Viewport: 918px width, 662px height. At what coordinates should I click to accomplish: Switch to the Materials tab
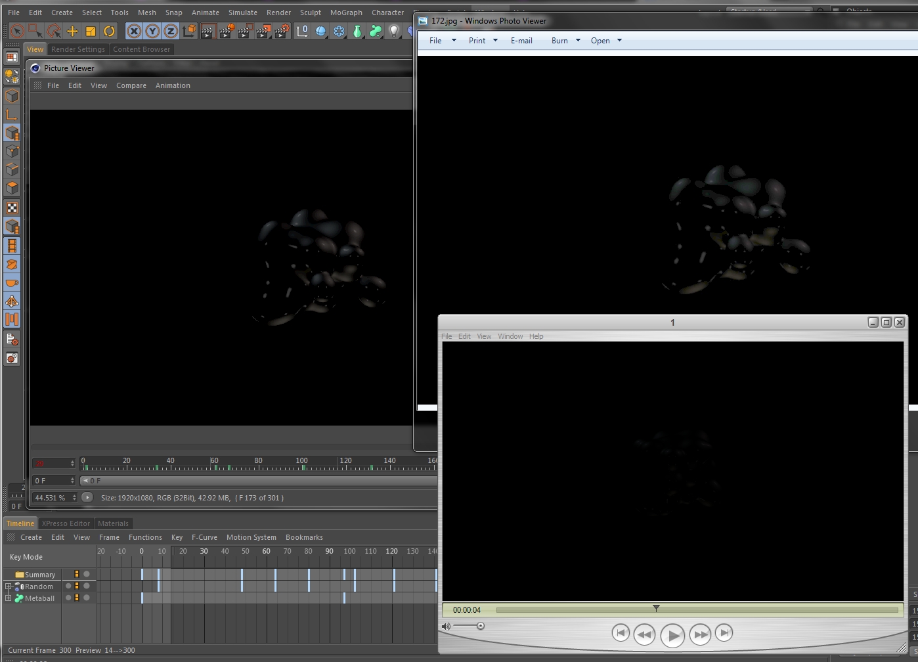tap(113, 523)
